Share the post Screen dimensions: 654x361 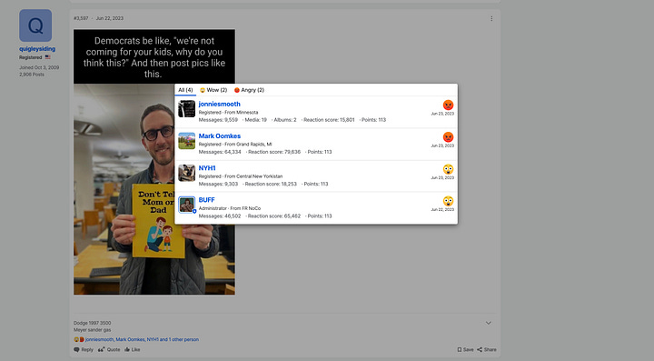[x=487, y=350]
